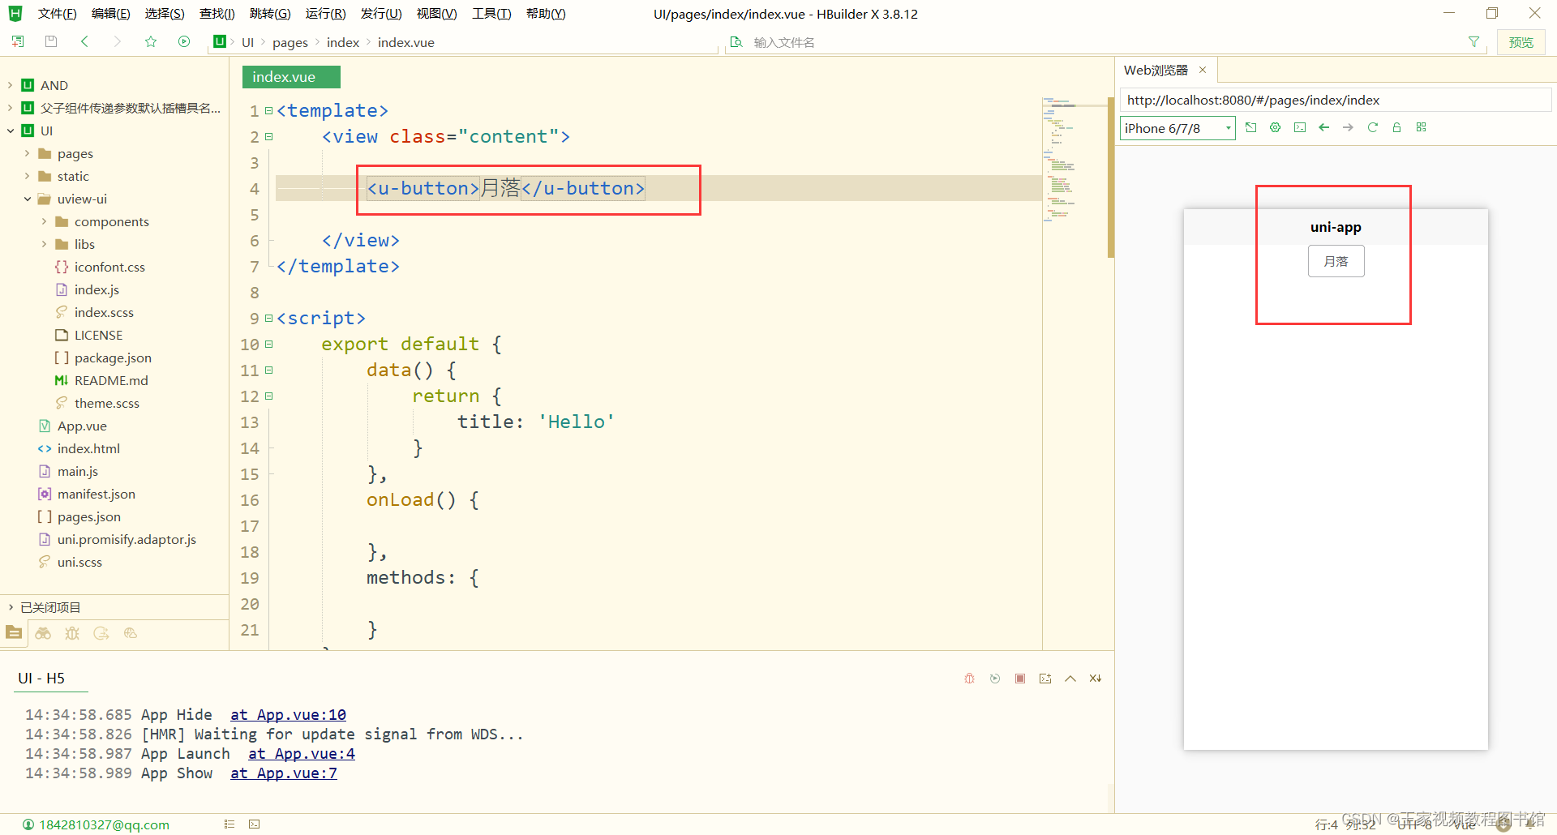The width and height of the screenshot is (1557, 835).
Task: Select the index.vue editor tab
Action: [291, 77]
